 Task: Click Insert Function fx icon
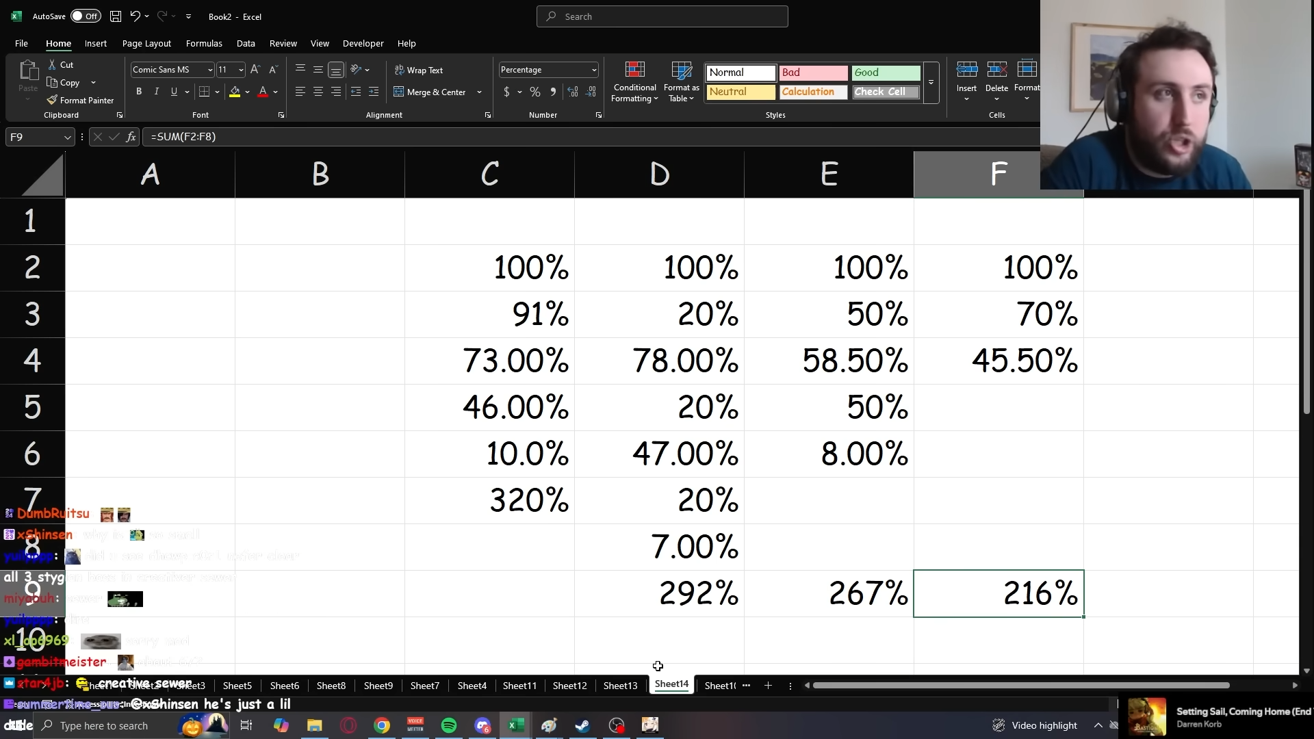[131, 137]
